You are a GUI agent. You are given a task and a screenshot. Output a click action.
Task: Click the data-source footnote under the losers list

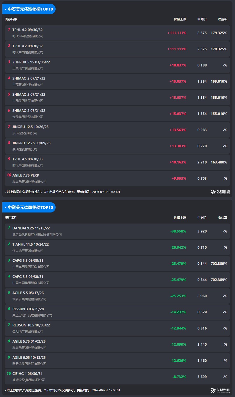pyautogui.click(x=62, y=390)
